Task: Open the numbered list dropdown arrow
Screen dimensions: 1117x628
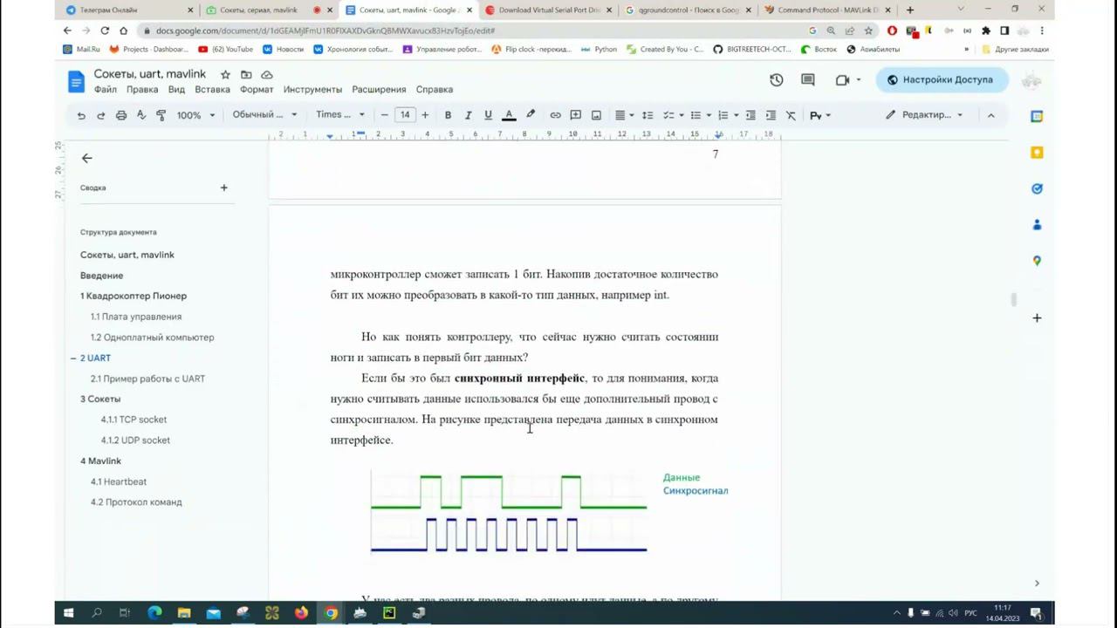Action: pyautogui.click(x=737, y=115)
